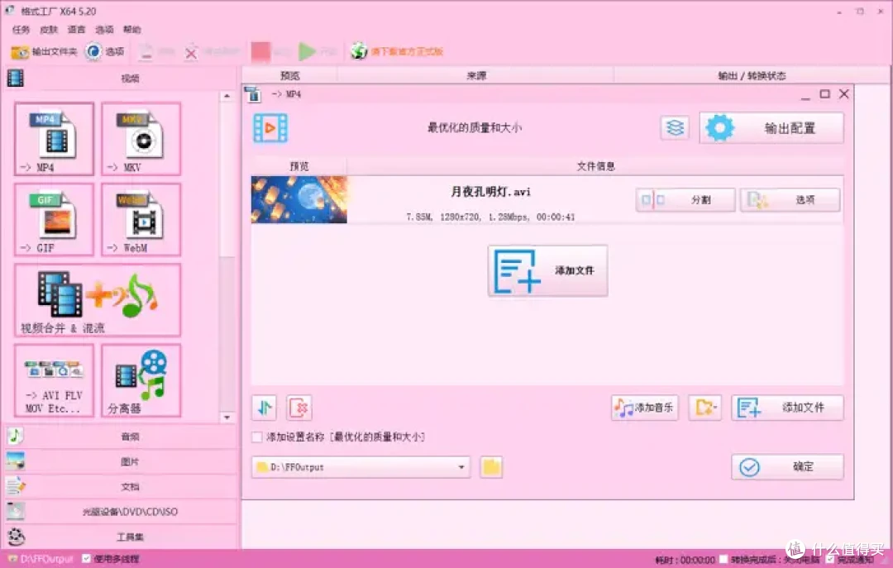This screenshot has height=568, width=893.
Task: Click the green start play icon
Action: click(x=307, y=52)
